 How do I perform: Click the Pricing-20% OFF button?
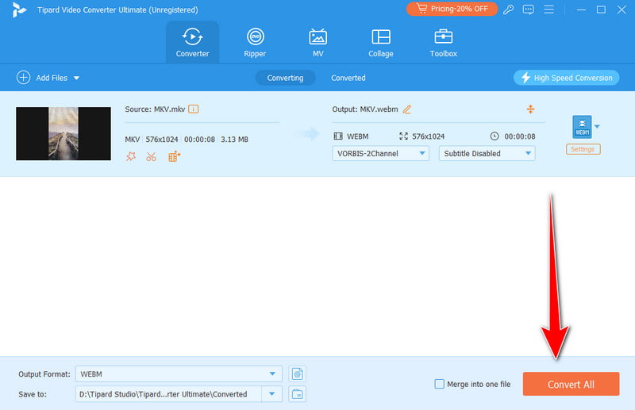click(452, 9)
